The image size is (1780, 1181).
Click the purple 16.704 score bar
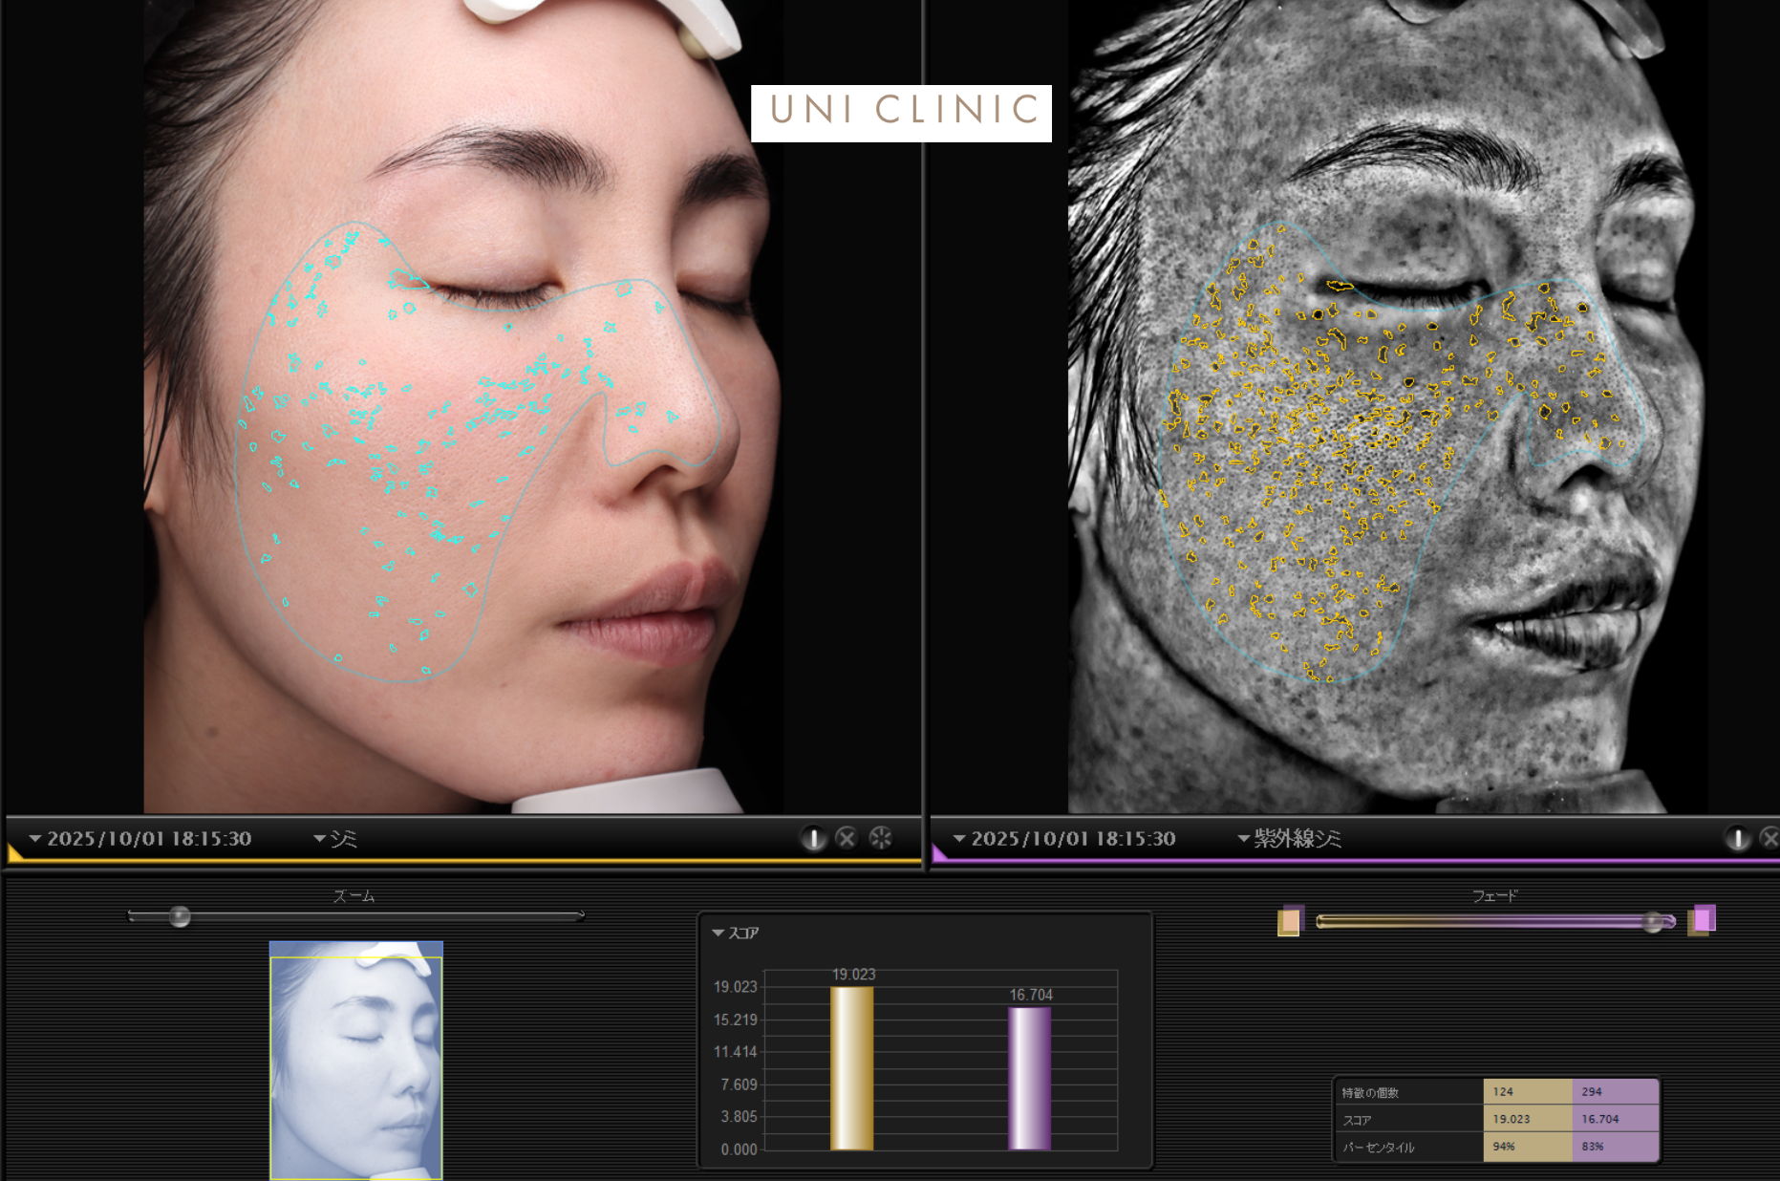point(1029,1078)
